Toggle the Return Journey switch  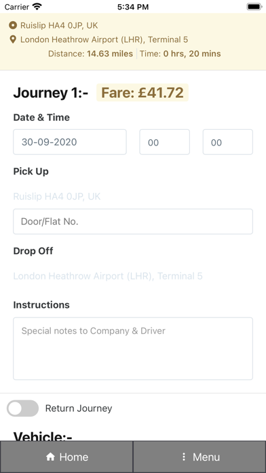23,408
